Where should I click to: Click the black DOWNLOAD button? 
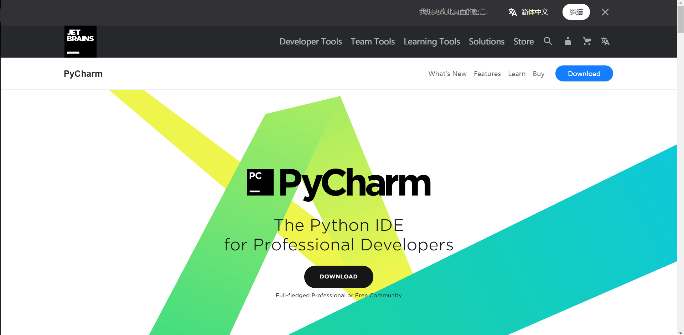coord(339,277)
